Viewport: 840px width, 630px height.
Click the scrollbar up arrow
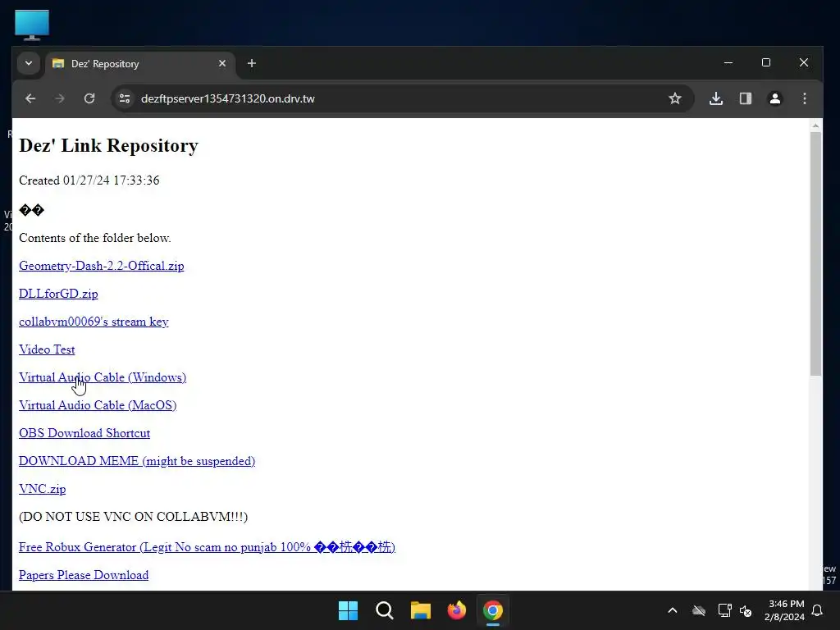815,126
